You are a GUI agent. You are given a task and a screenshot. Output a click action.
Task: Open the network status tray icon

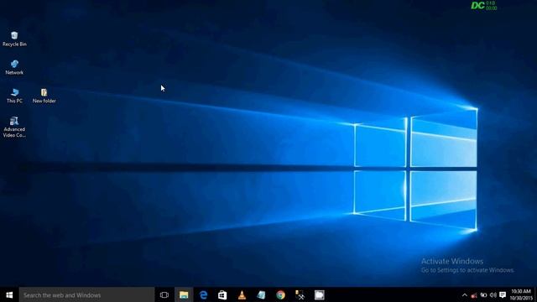click(483, 294)
